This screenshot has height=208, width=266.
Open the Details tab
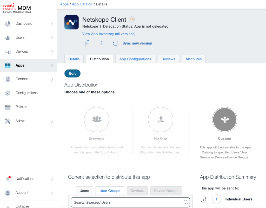(74, 59)
